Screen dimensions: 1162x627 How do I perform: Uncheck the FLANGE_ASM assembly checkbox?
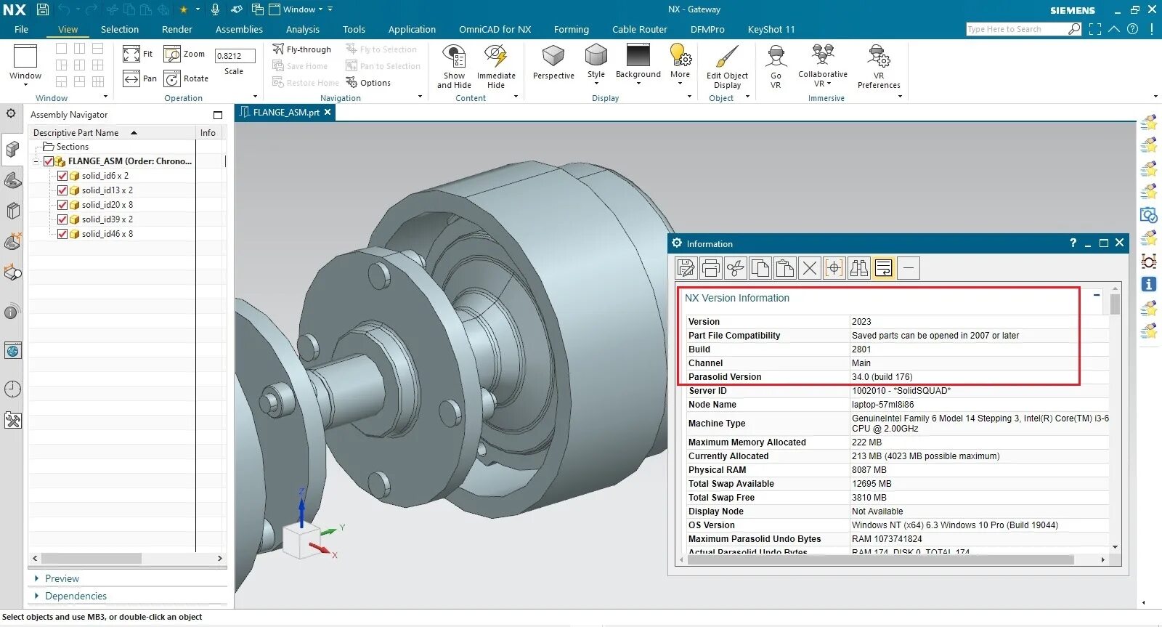49,161
